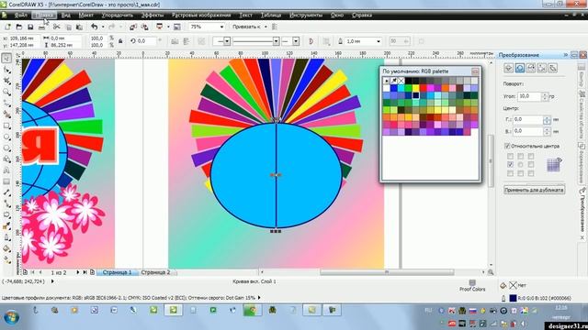Select the center anchor radio button
The height and width of the screenshot is (330, 588).
coord(520,165)
